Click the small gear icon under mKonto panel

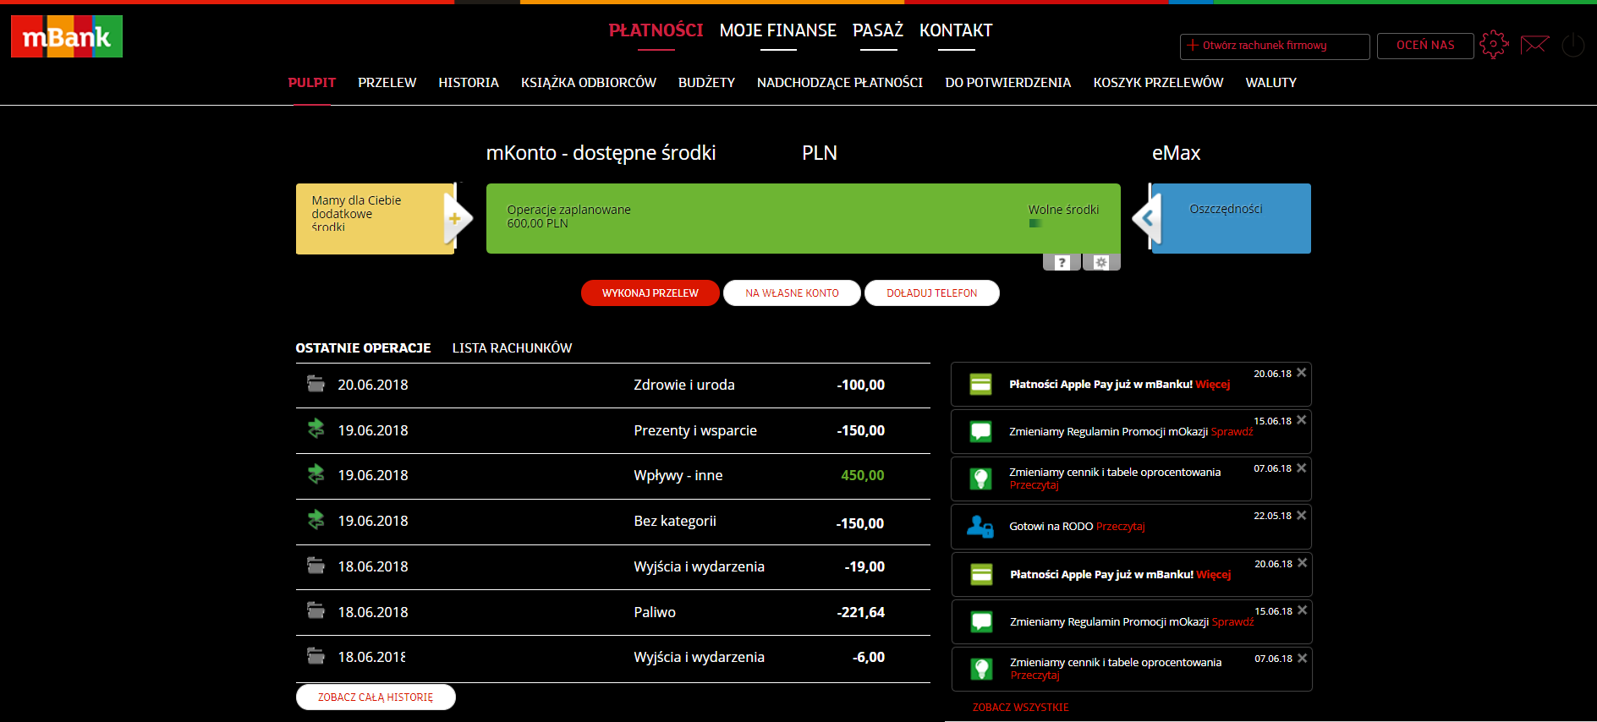click(x=1101, y=262)
